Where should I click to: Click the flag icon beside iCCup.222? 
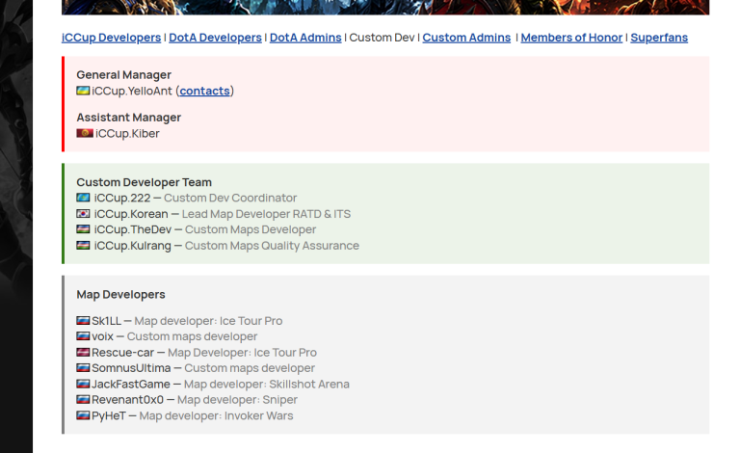pyautogui.click(x=83, y=198)
